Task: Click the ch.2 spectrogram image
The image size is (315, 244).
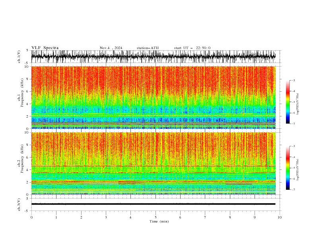Action: point(154,163)
